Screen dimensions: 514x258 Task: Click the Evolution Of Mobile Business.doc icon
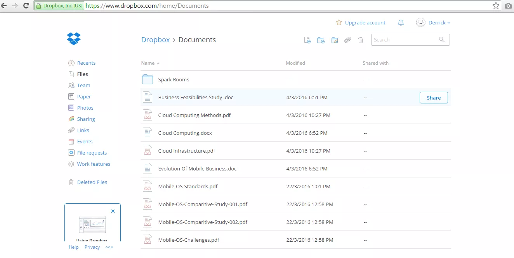pyautogui.click(x=148, y=169)
